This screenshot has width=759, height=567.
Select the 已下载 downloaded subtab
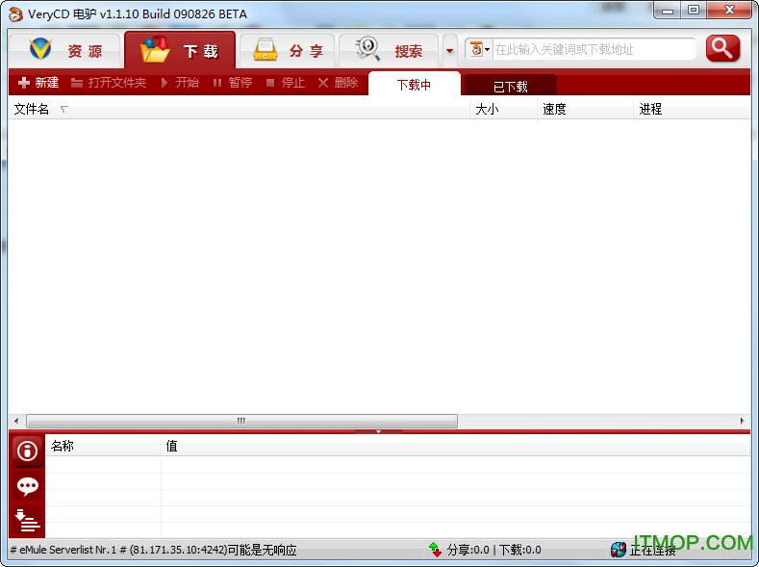click(x=510, y=87)
